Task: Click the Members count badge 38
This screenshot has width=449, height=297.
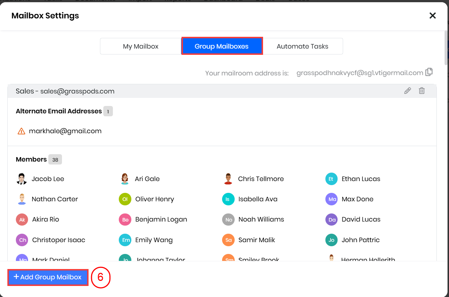Action: [55, 160]
